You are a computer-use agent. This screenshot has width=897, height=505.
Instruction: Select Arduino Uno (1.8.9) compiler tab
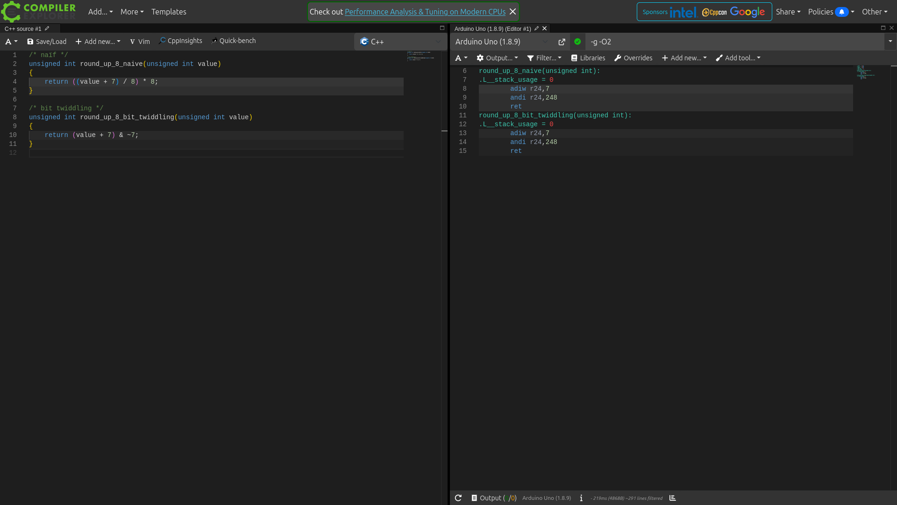click(x=492, y=29)
